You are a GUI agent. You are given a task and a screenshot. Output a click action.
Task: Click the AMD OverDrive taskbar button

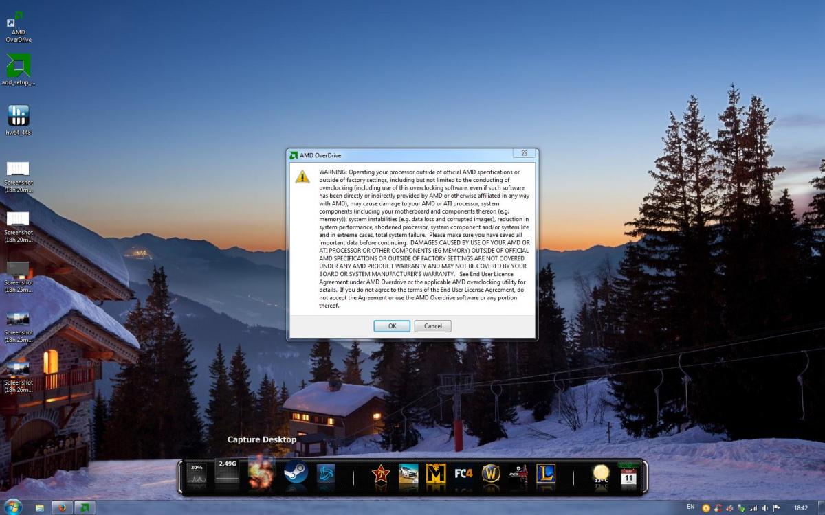[85, 508]
